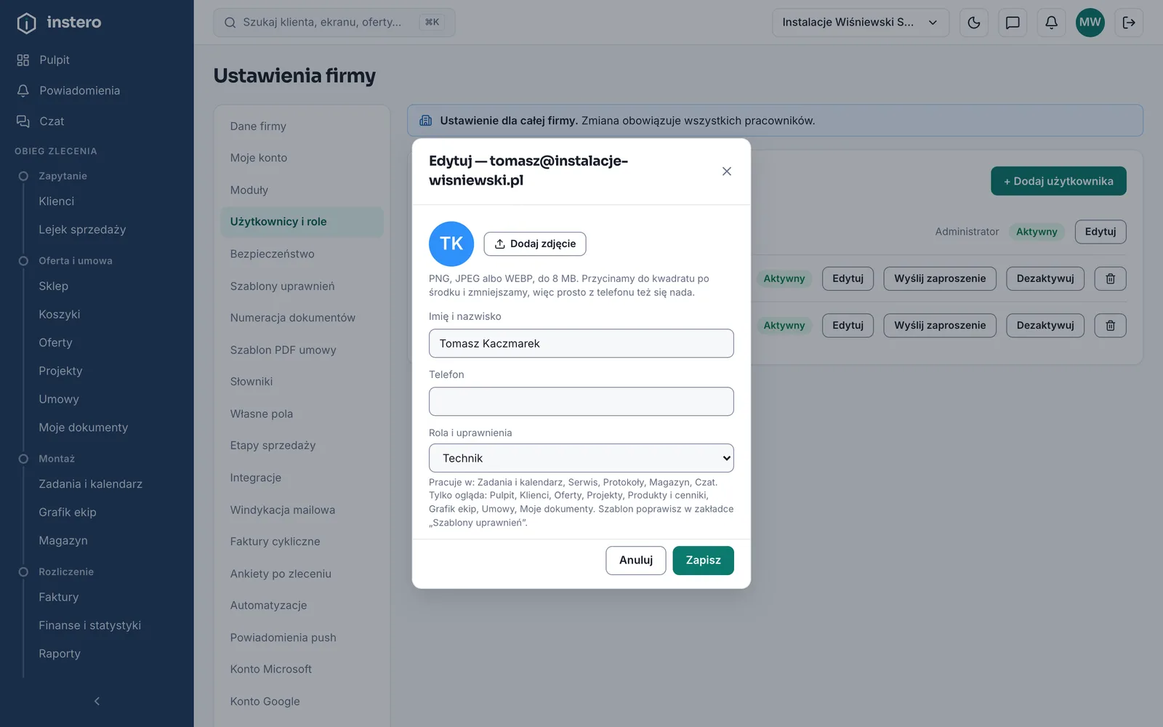
Task: Click the MW user avatar
Action: click(x=1090, y=23)
